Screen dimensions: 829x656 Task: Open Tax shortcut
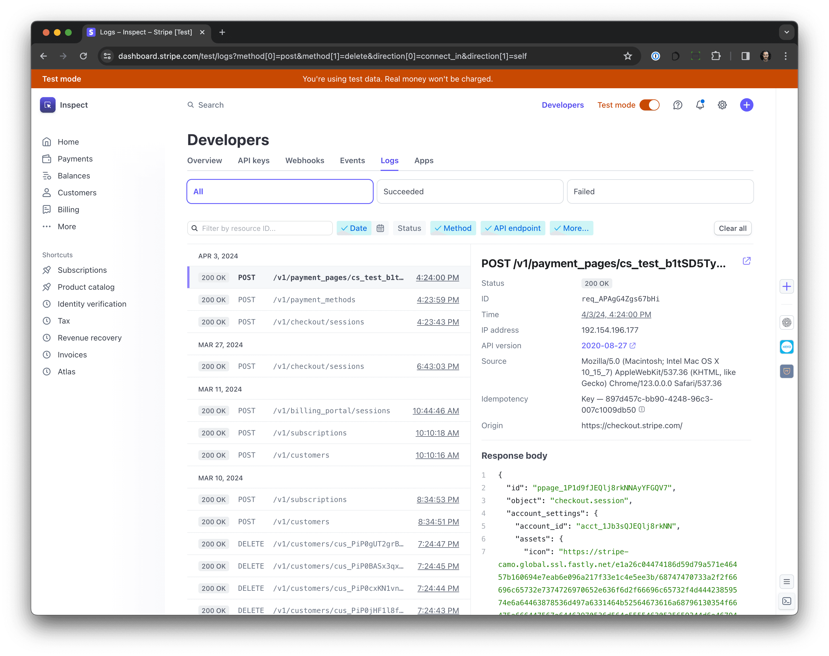(x=56, y=321)
